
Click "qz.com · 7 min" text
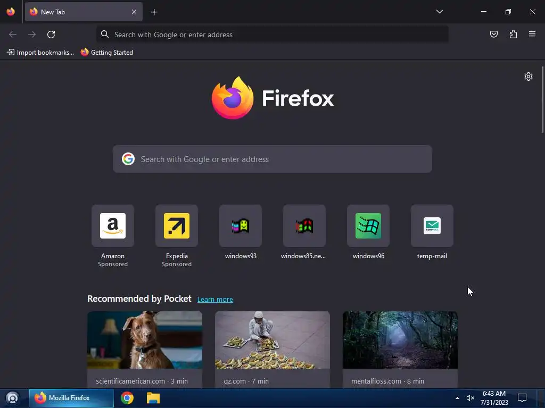(246, 381)
